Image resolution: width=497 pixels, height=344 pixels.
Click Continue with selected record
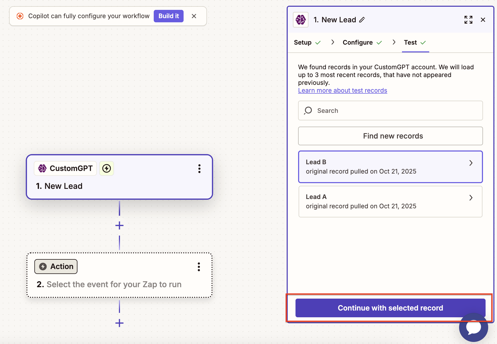tap(390, 308)
